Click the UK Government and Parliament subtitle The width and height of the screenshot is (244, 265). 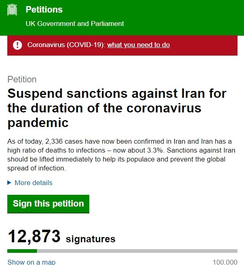(75, 24)
